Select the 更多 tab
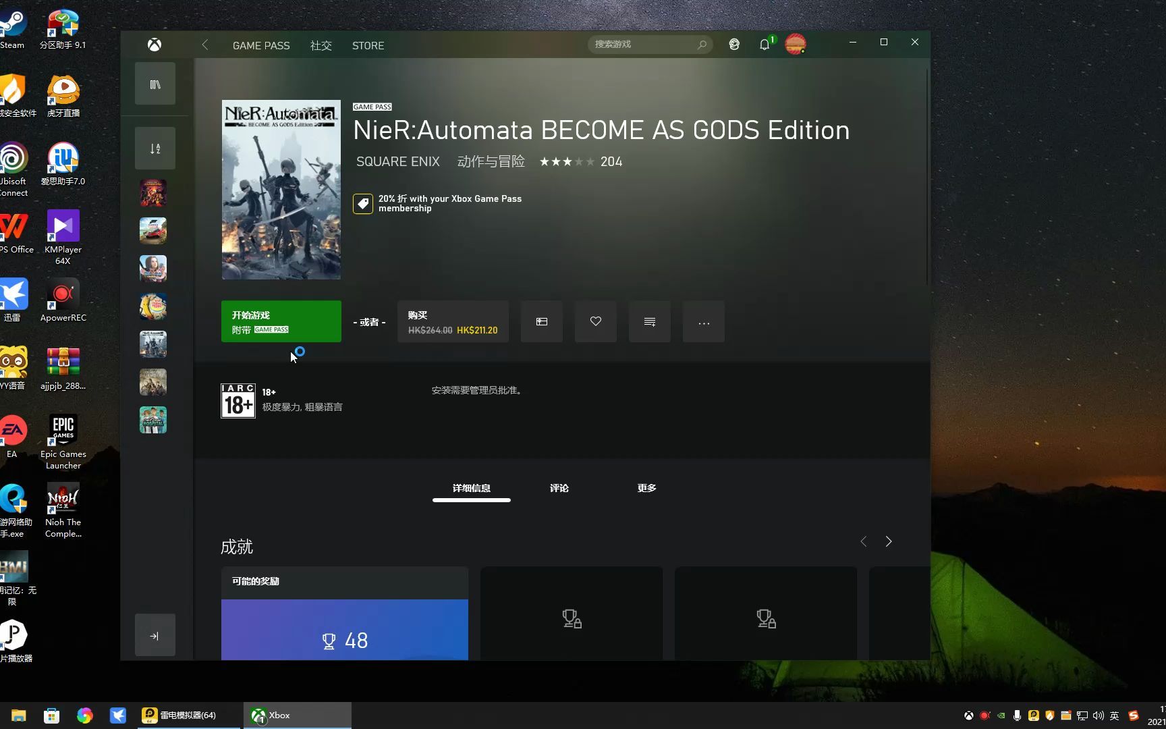 coord(647,488)
